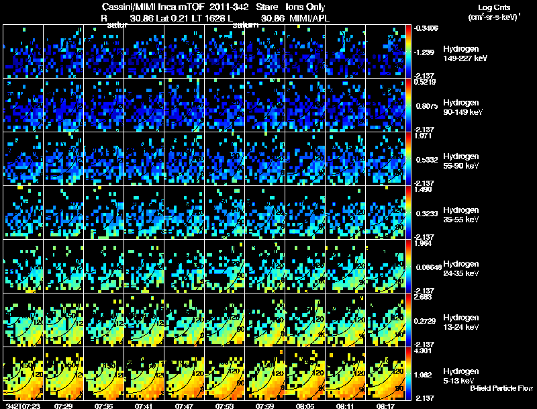537x409 pixels.
Task: Open the 24-35 keV panel at 07:53
Action: pyautogui.click(x=225, y=266)
